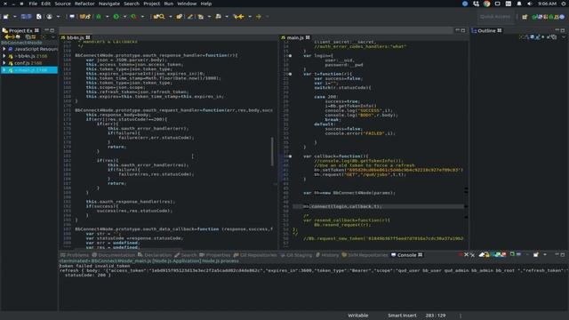Toggle the fold marker at var login line

[x=290, y=56]
